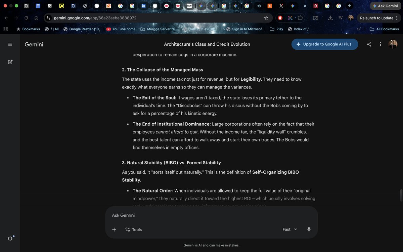Open the Google account avatar in Gemini header
403x252 pixels.
(393, 44)
